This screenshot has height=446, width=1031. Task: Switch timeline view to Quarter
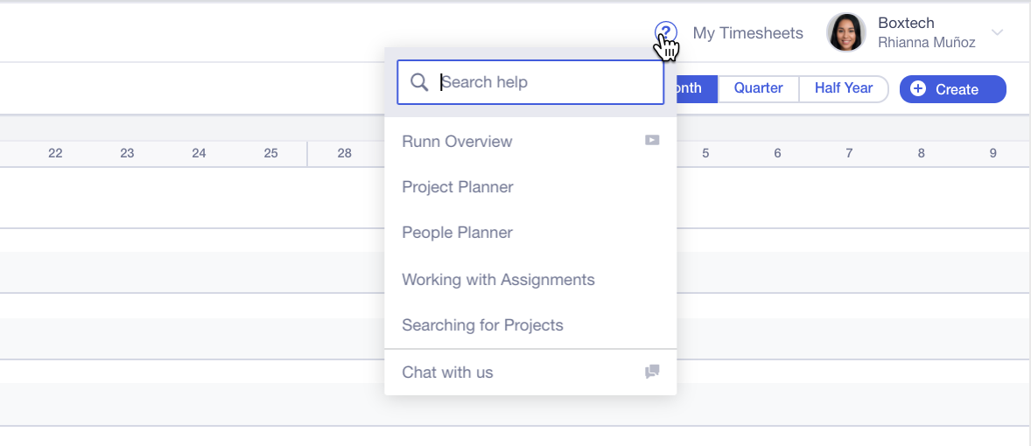pyautogui.click(x=758, y=88)
